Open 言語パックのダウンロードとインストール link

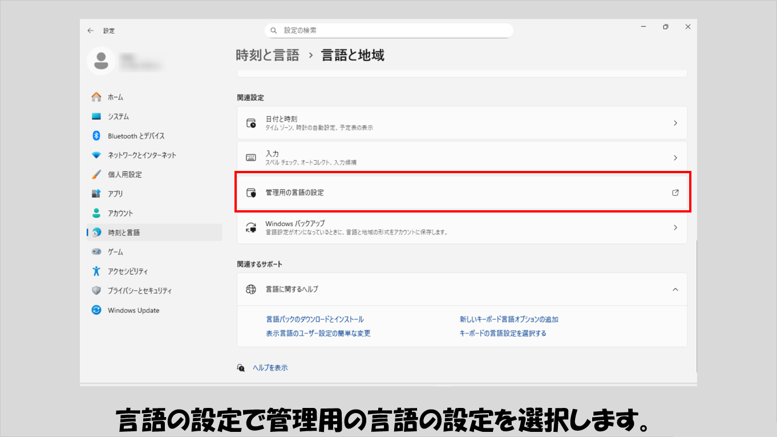coord(314,320)
